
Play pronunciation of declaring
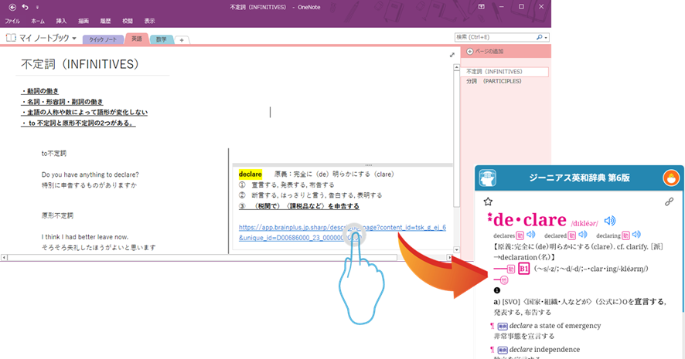coord(636,235)
